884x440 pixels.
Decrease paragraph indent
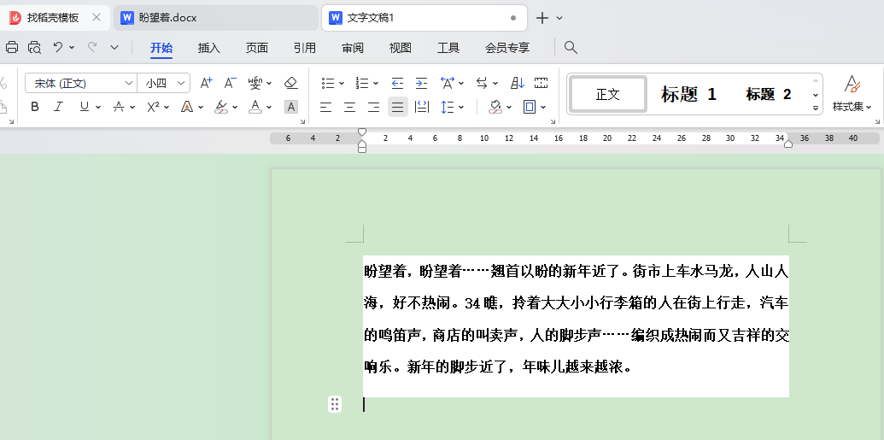(x=397, y=84)
